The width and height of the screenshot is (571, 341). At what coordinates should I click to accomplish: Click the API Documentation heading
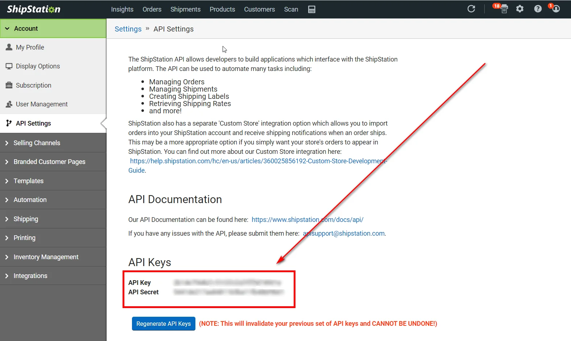point(175,199)
